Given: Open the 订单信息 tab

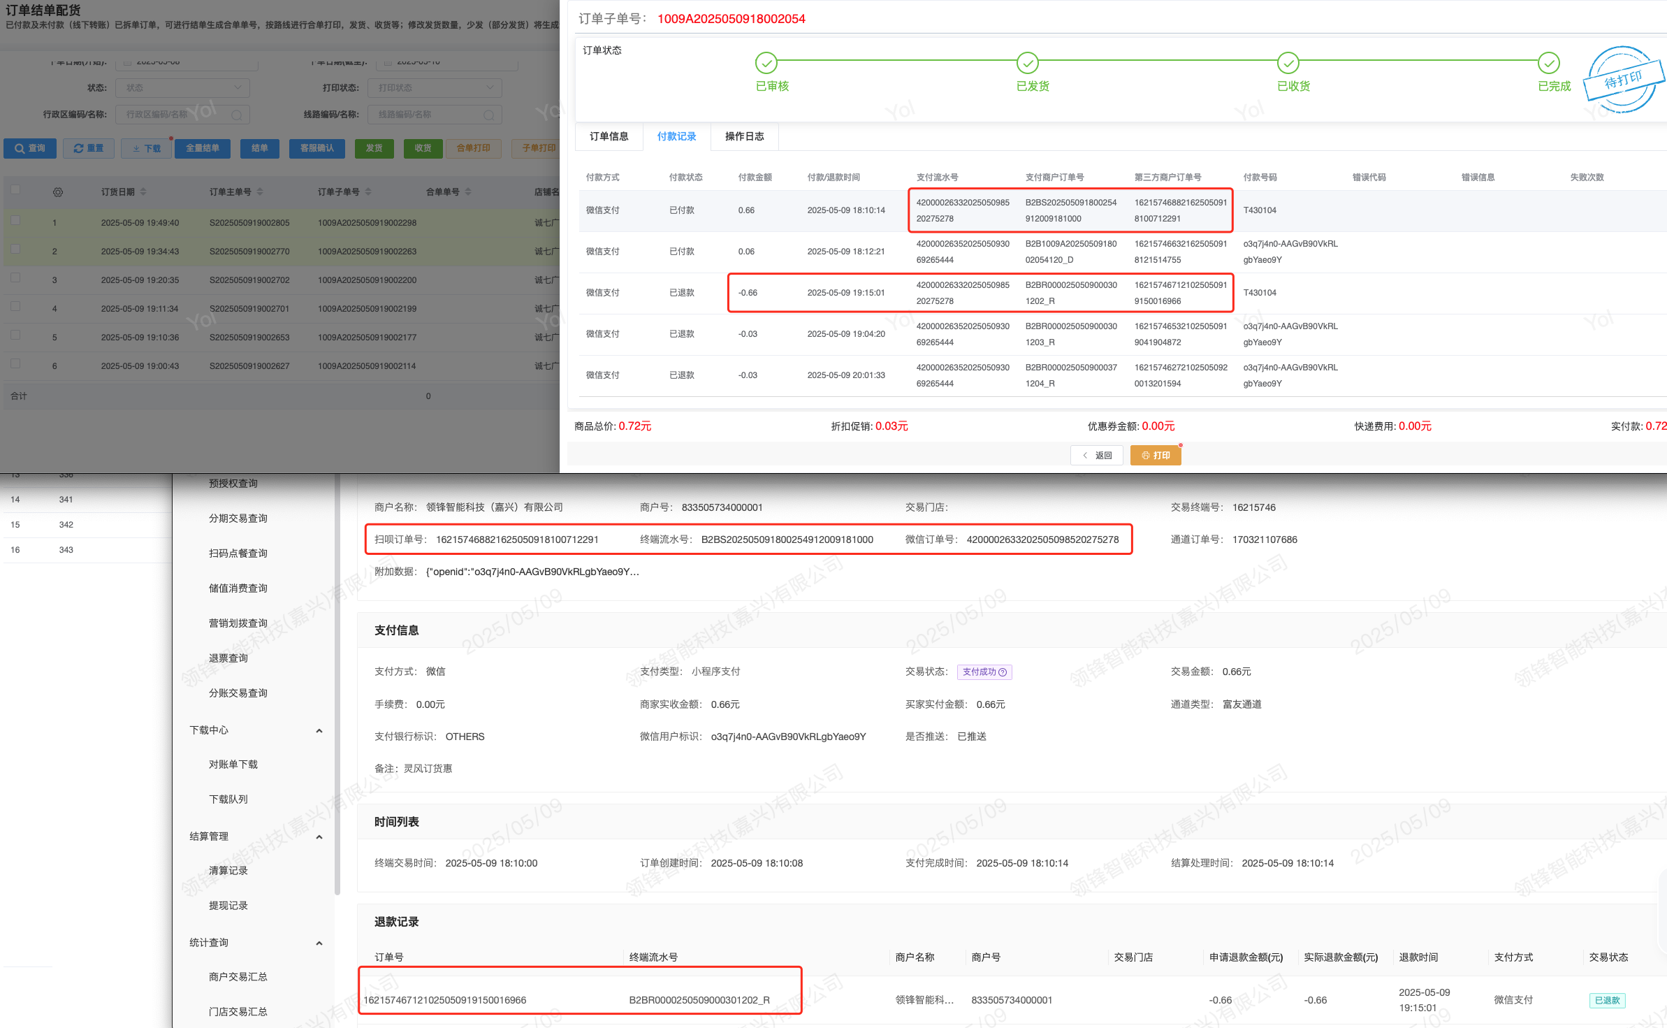Looking at the screenshot, I should [609, 136].
